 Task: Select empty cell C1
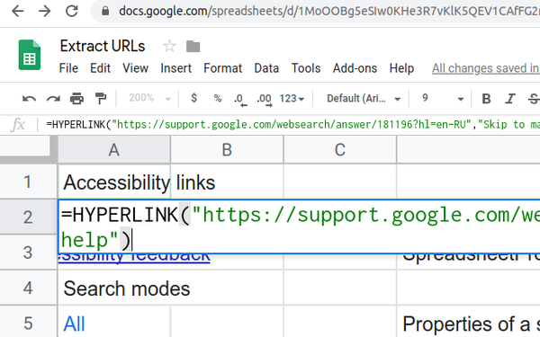coord(340,182)
